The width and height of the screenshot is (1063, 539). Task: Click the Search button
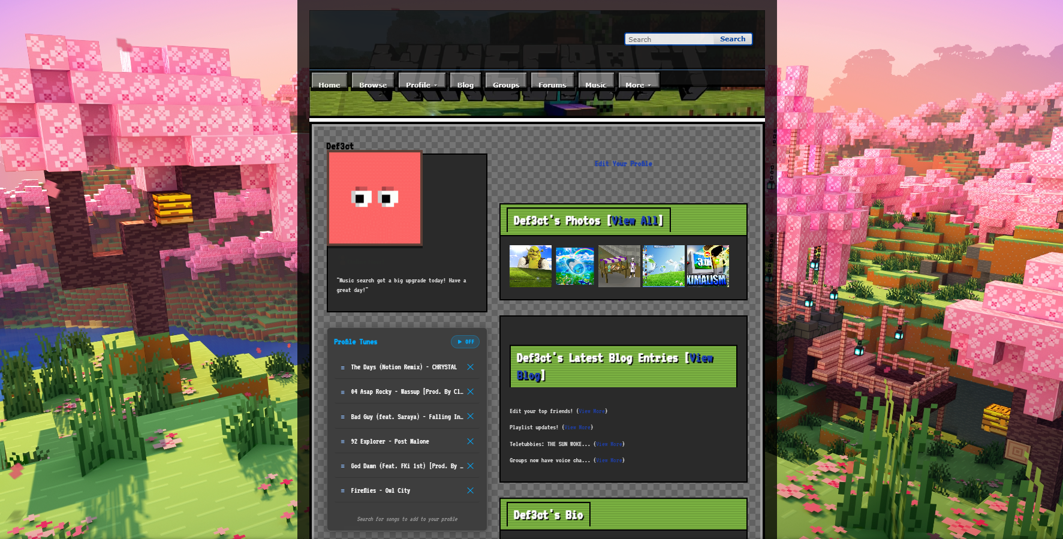tap(733, 39)
